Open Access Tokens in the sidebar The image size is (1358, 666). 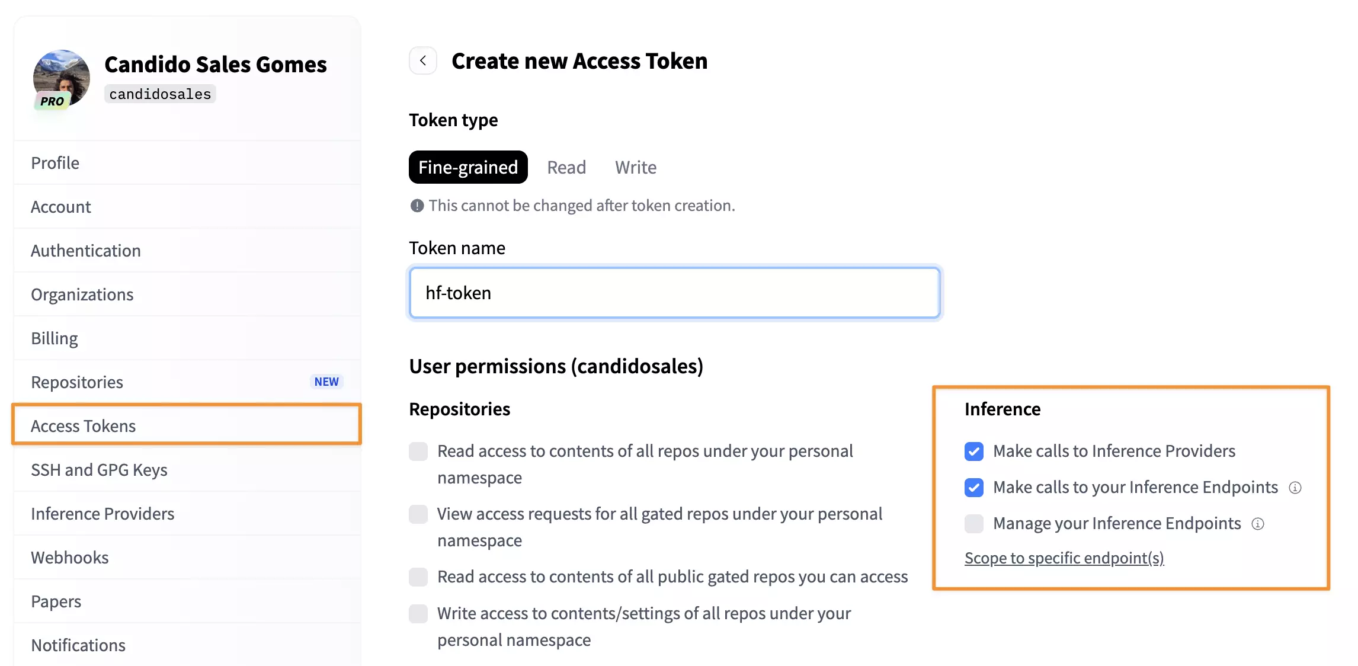point(187,425)
